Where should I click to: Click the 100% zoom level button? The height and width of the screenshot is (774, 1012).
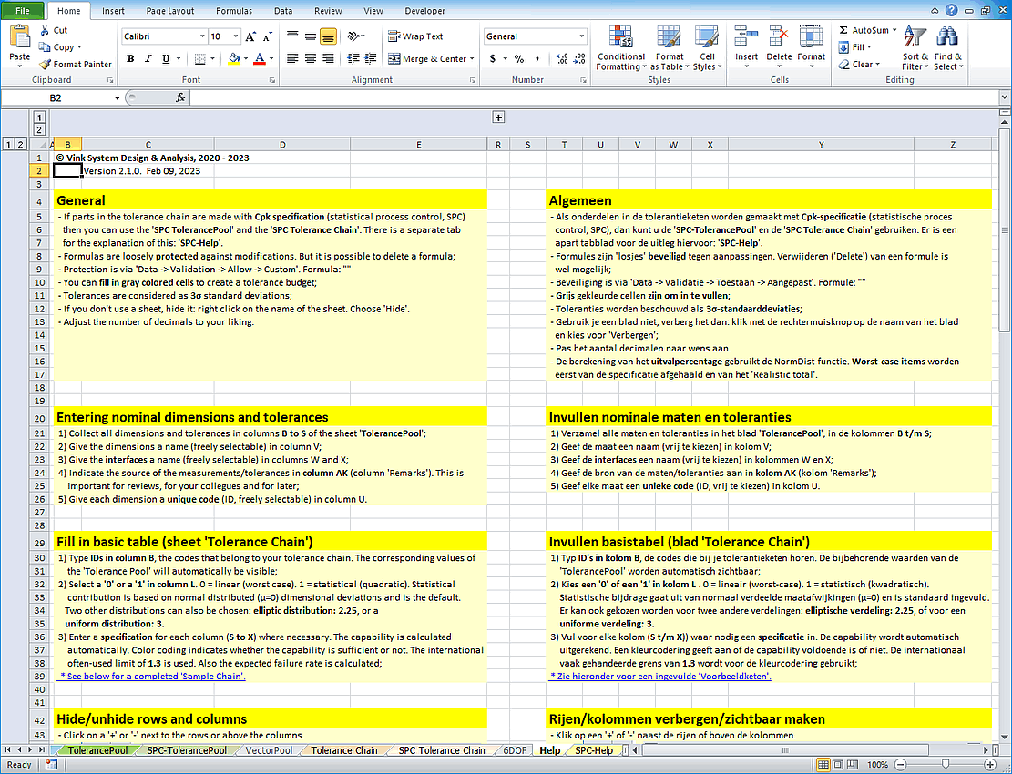click(878, 765)
